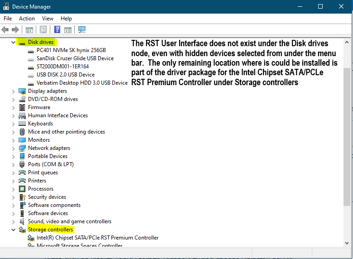Click the Forward arrow toolbar icon

pyautogui.click(x=15, y=30)
